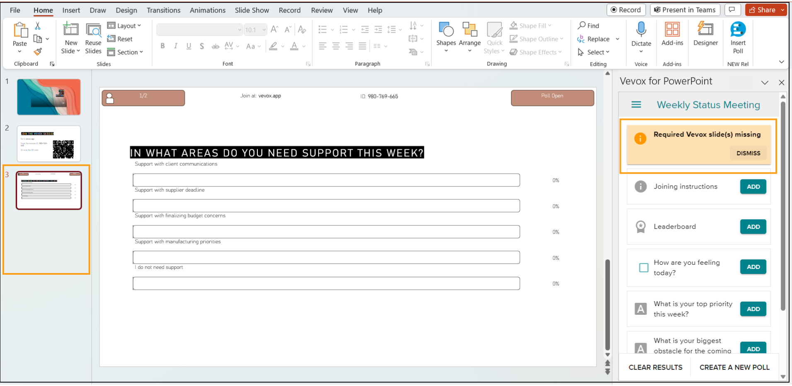
Task: Select the slide 2 thumbnail
Action: point(48,143)
